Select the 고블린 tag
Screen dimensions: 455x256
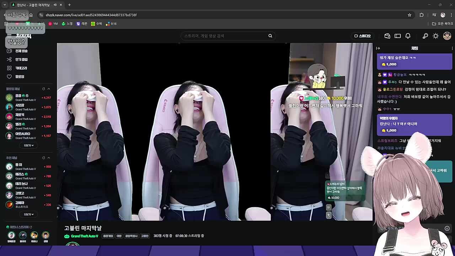(145, 236)
